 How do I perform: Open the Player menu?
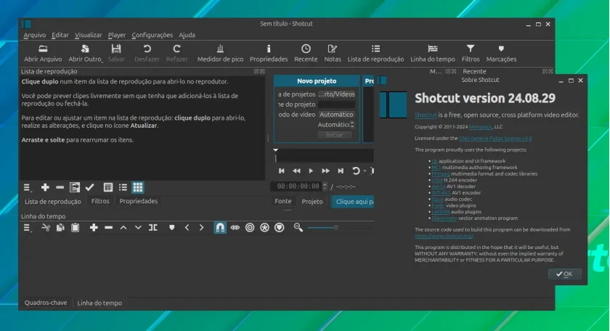pyautogui.click(x=117, y=35)
